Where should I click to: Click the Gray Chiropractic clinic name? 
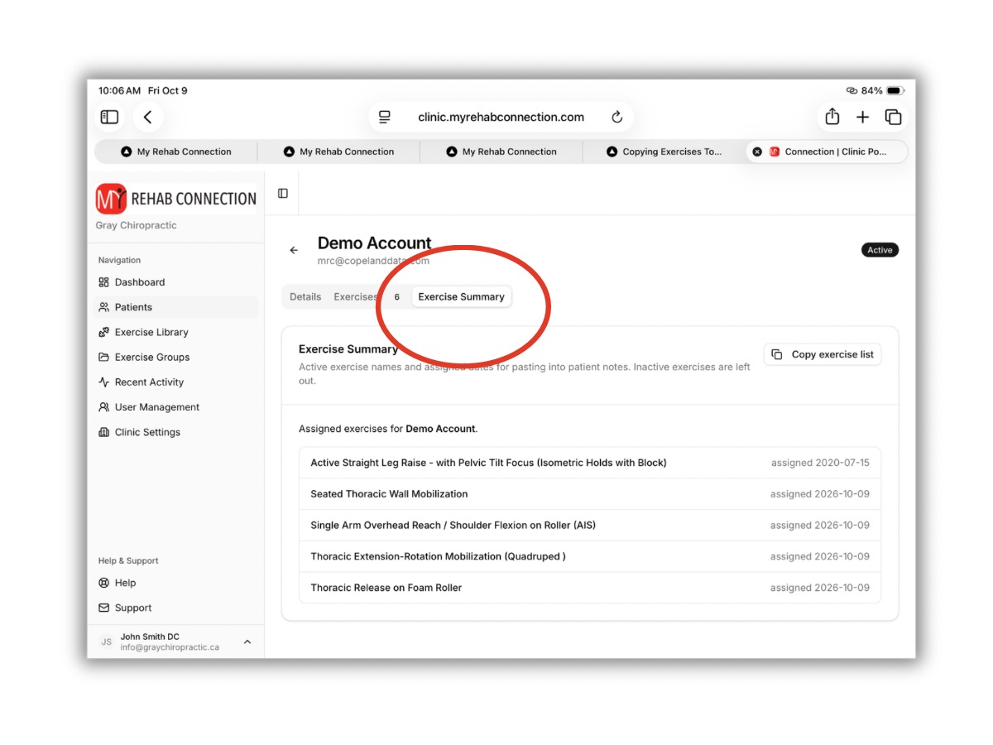pos(136,225)
